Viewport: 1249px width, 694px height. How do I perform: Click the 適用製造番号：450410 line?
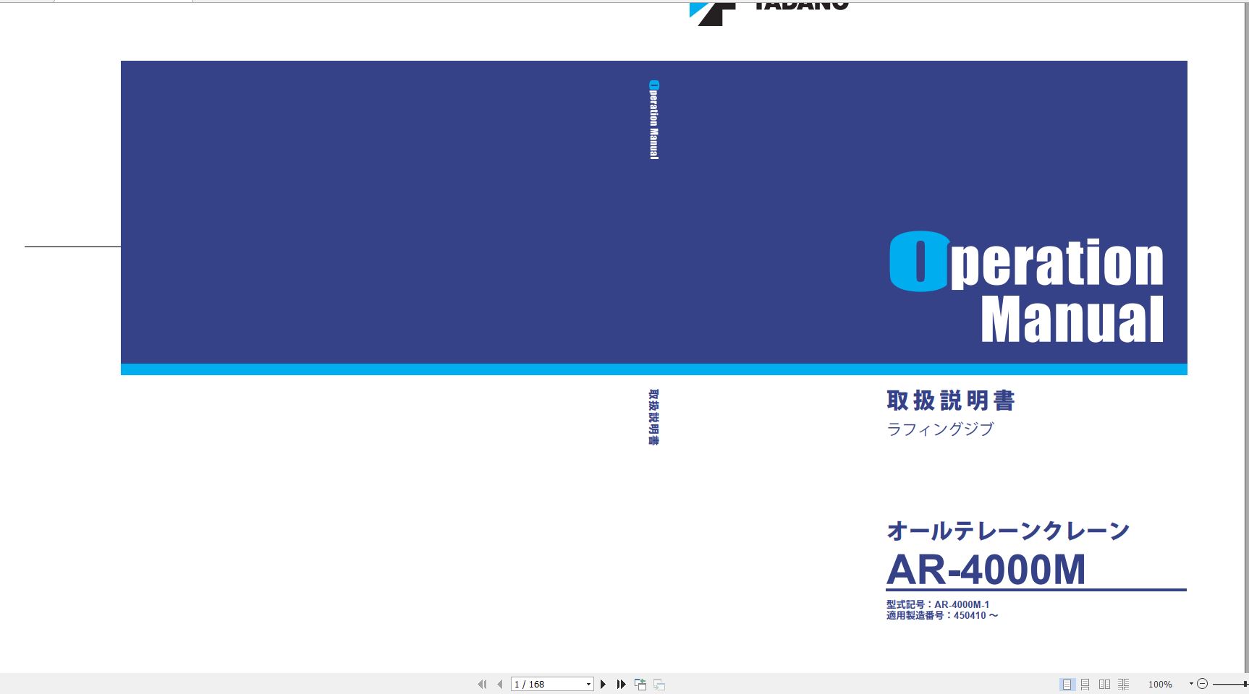942,615
